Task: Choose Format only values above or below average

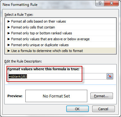Action: pyautogui.click(x=61, y=39)
